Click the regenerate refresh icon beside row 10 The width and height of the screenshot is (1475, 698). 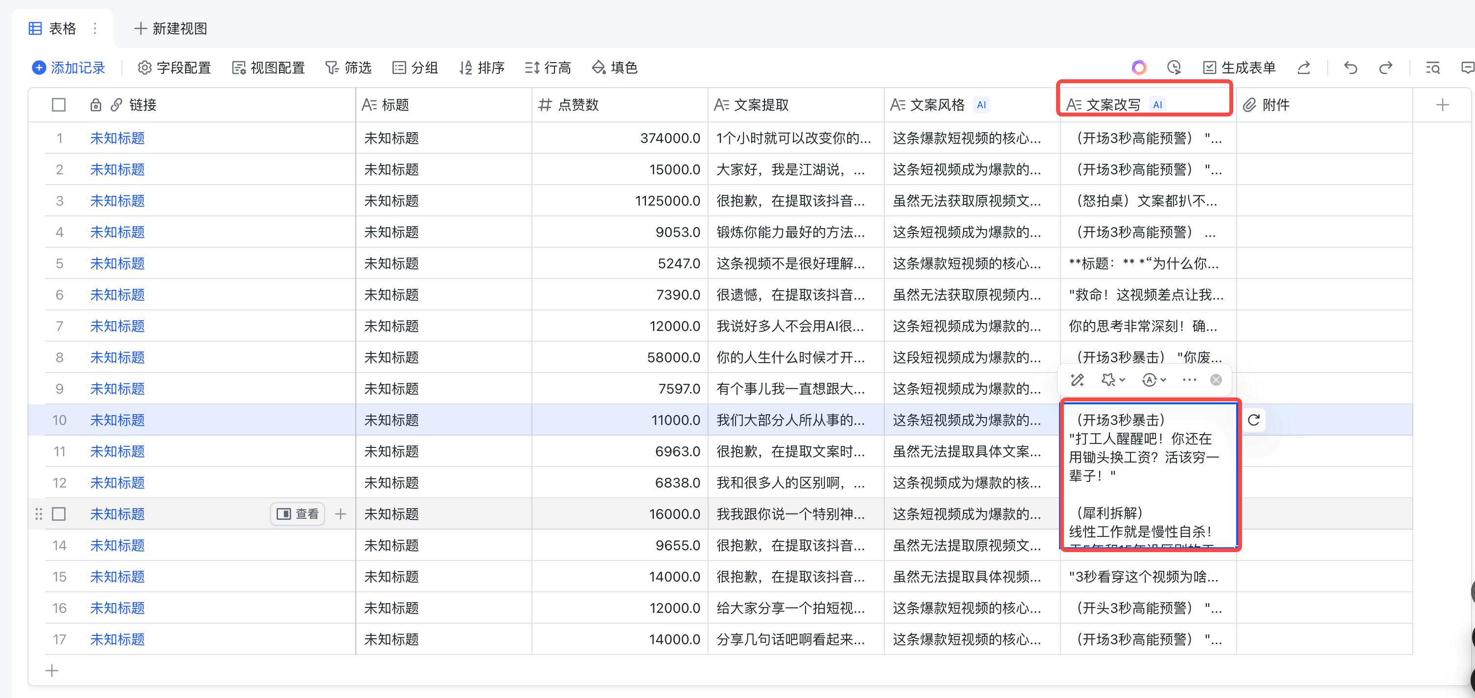point(1253,419)
